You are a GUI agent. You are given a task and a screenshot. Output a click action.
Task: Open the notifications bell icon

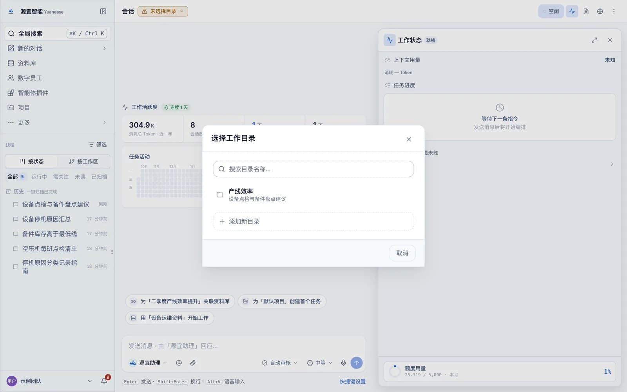104,381
